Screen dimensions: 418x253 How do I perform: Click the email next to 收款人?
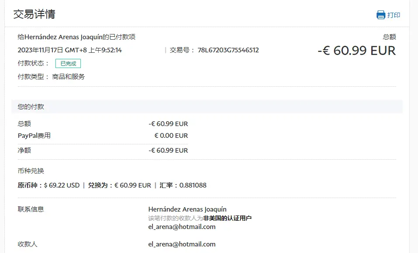point(182,244)
